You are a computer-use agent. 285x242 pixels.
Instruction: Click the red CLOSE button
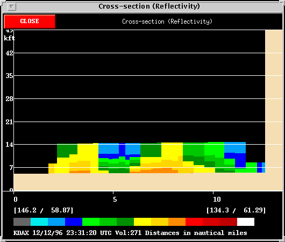[30, 22]
